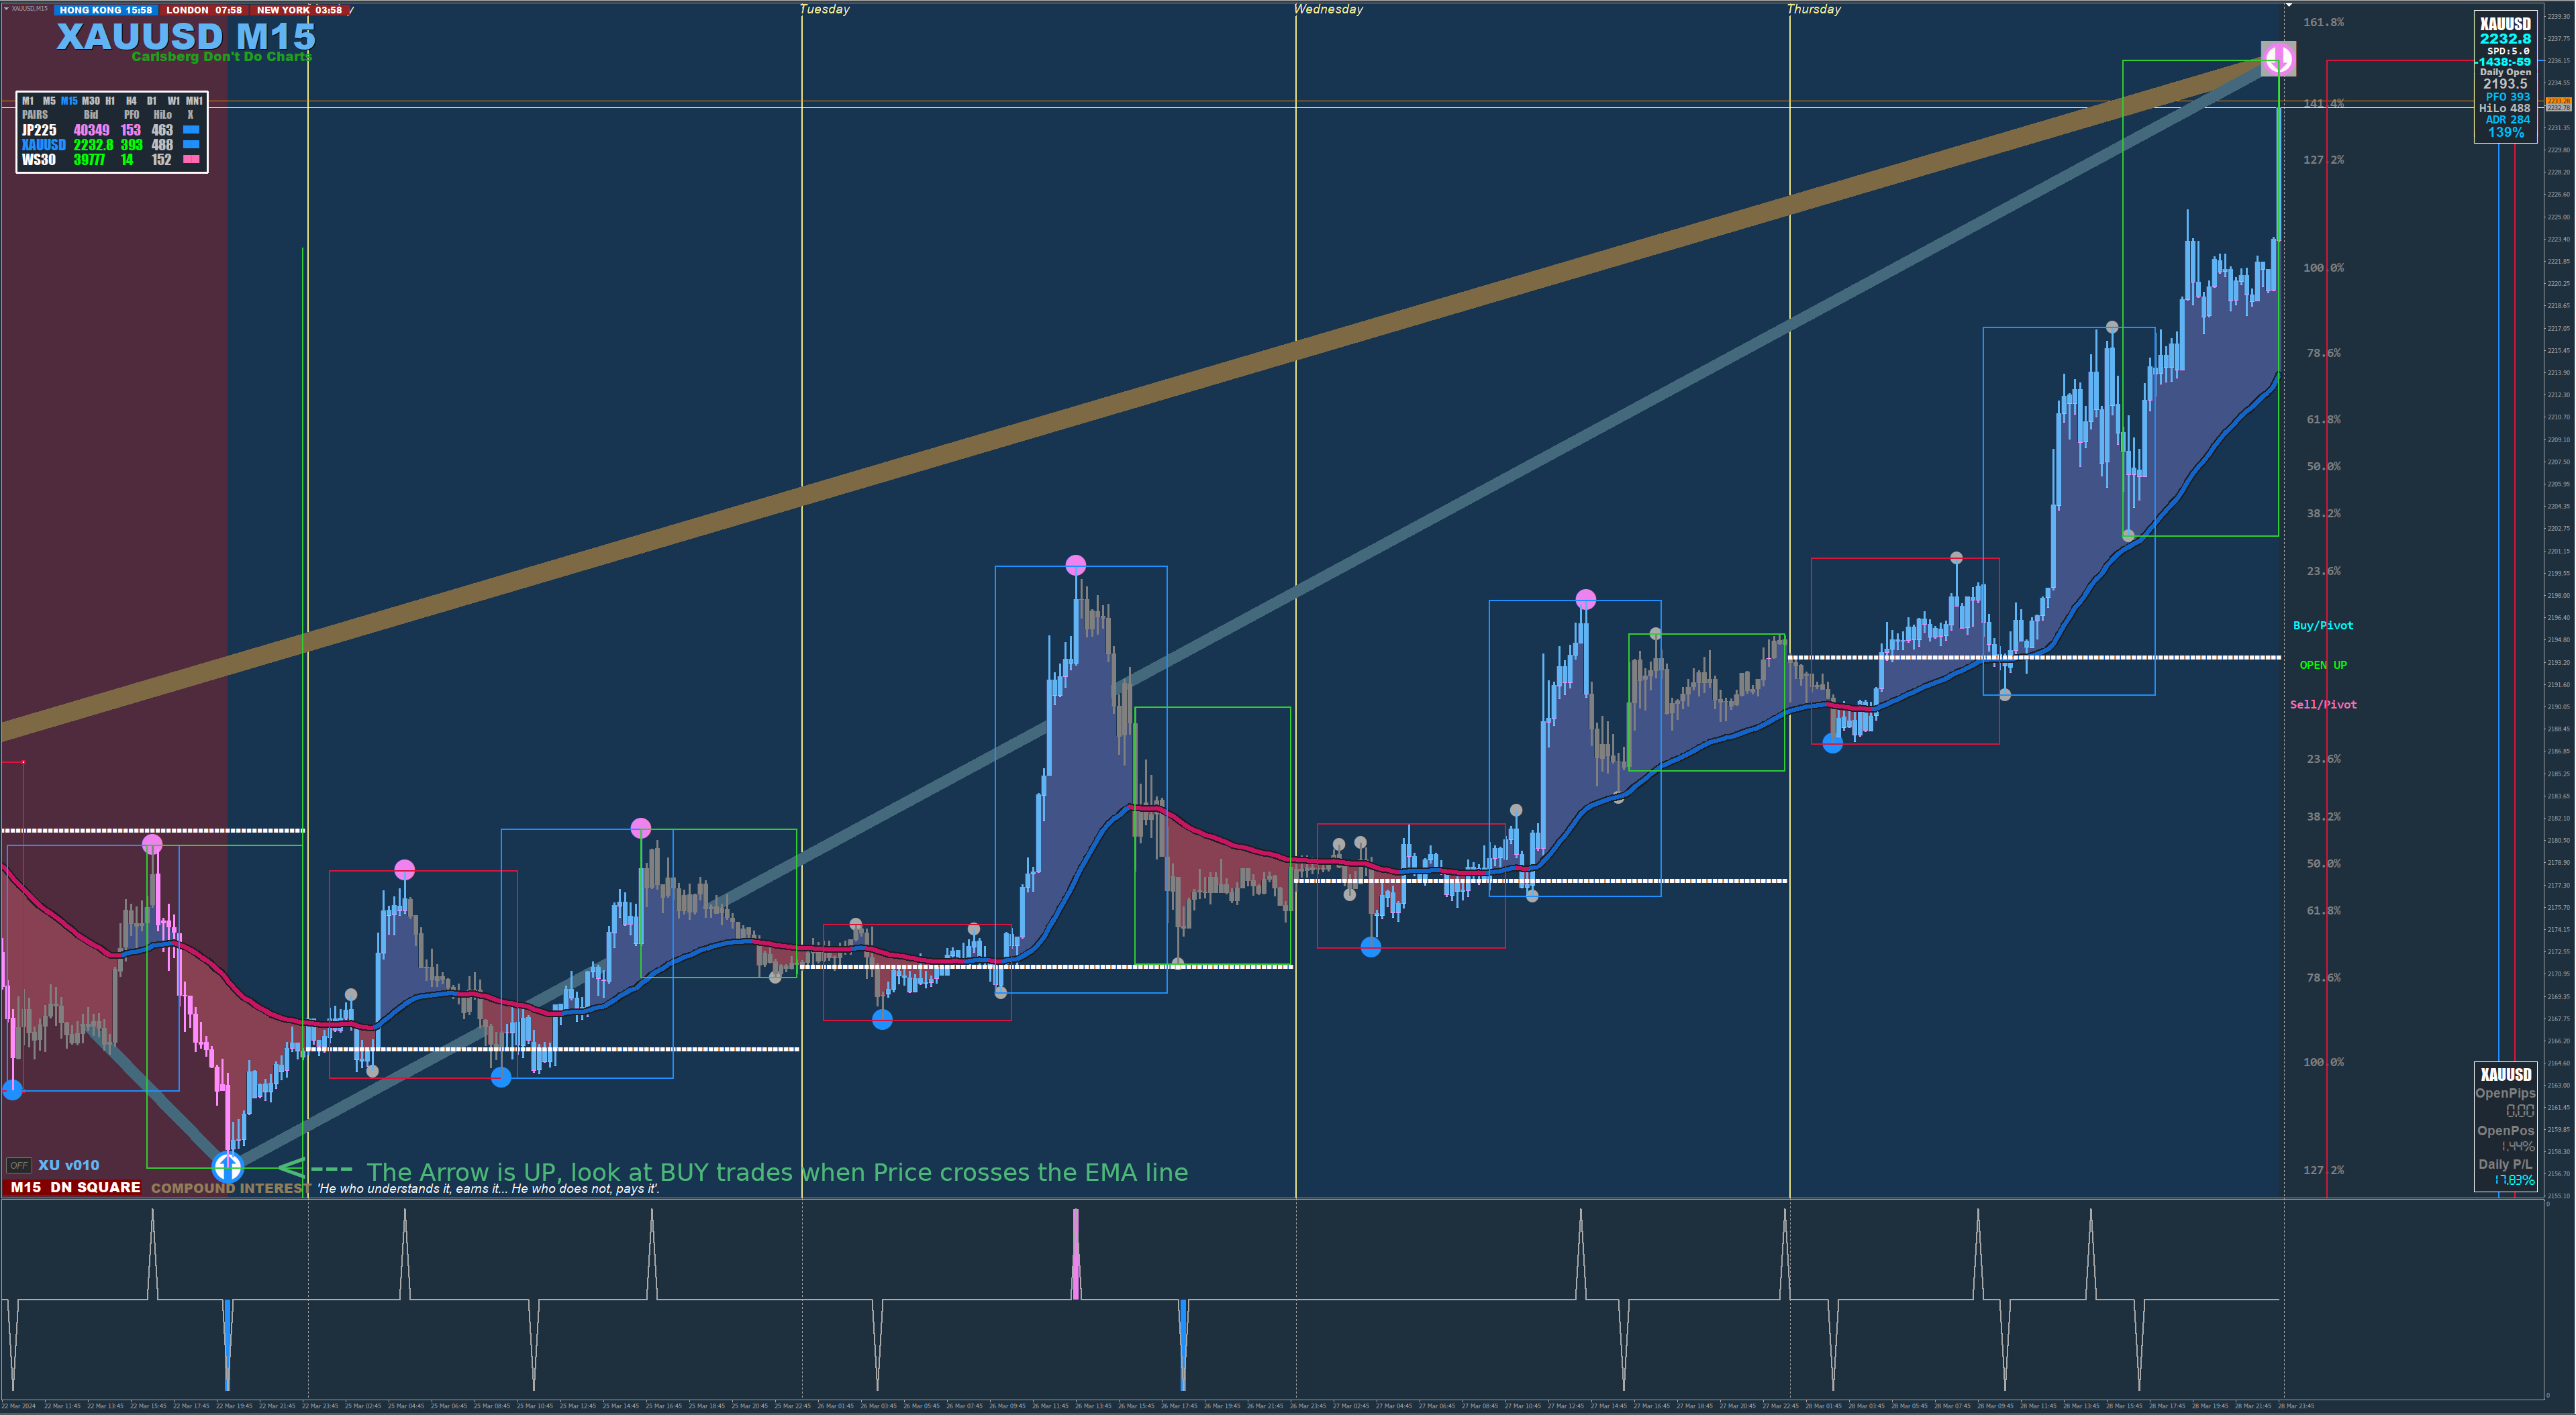Click the blue JP225 X indicator box
2576x1415 pixels.
pyautogui.click(x=191, y=130)
